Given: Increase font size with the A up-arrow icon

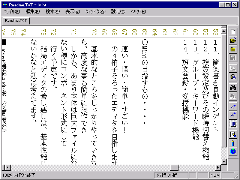Looking at the screenshot, I should pos(233,115).
